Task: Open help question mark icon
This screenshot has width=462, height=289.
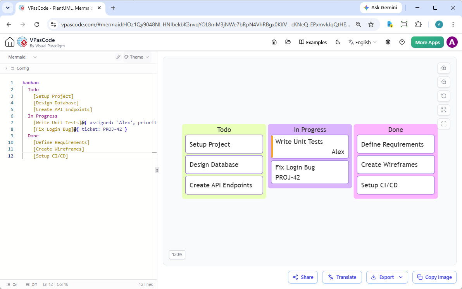Action: pos(402,42)
